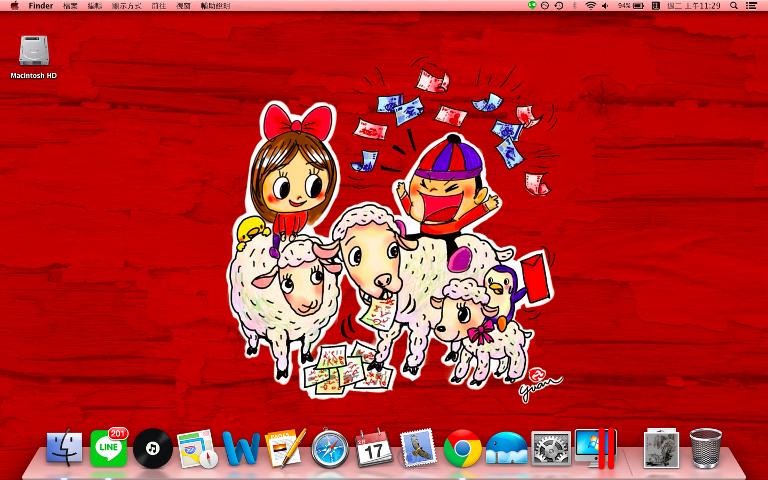Open the Trash in the Dock
This screenshot has width=768, height=480.
(x=705, y=449)
